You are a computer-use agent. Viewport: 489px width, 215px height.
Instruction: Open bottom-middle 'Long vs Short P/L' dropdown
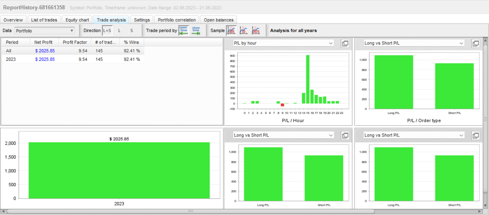pos(283,135)
